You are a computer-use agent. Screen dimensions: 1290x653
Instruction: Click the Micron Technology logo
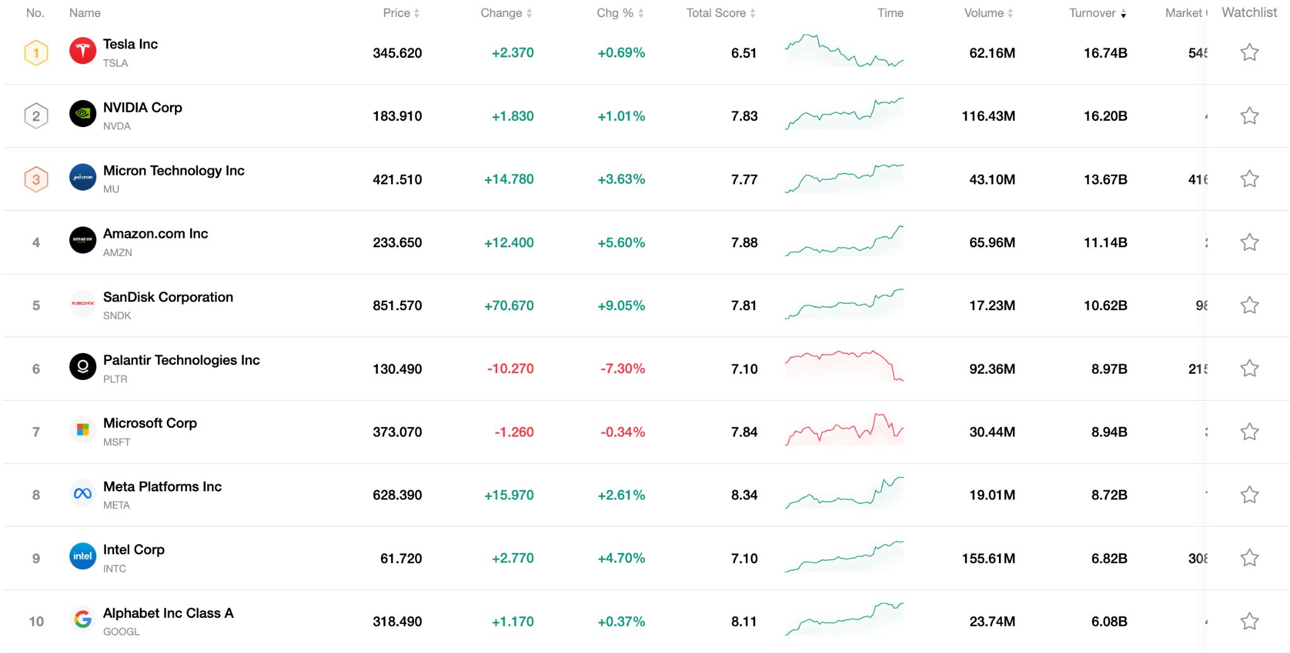tap(83, 178)
